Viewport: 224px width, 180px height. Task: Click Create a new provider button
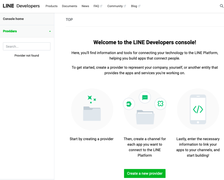(x=145, y=174)
